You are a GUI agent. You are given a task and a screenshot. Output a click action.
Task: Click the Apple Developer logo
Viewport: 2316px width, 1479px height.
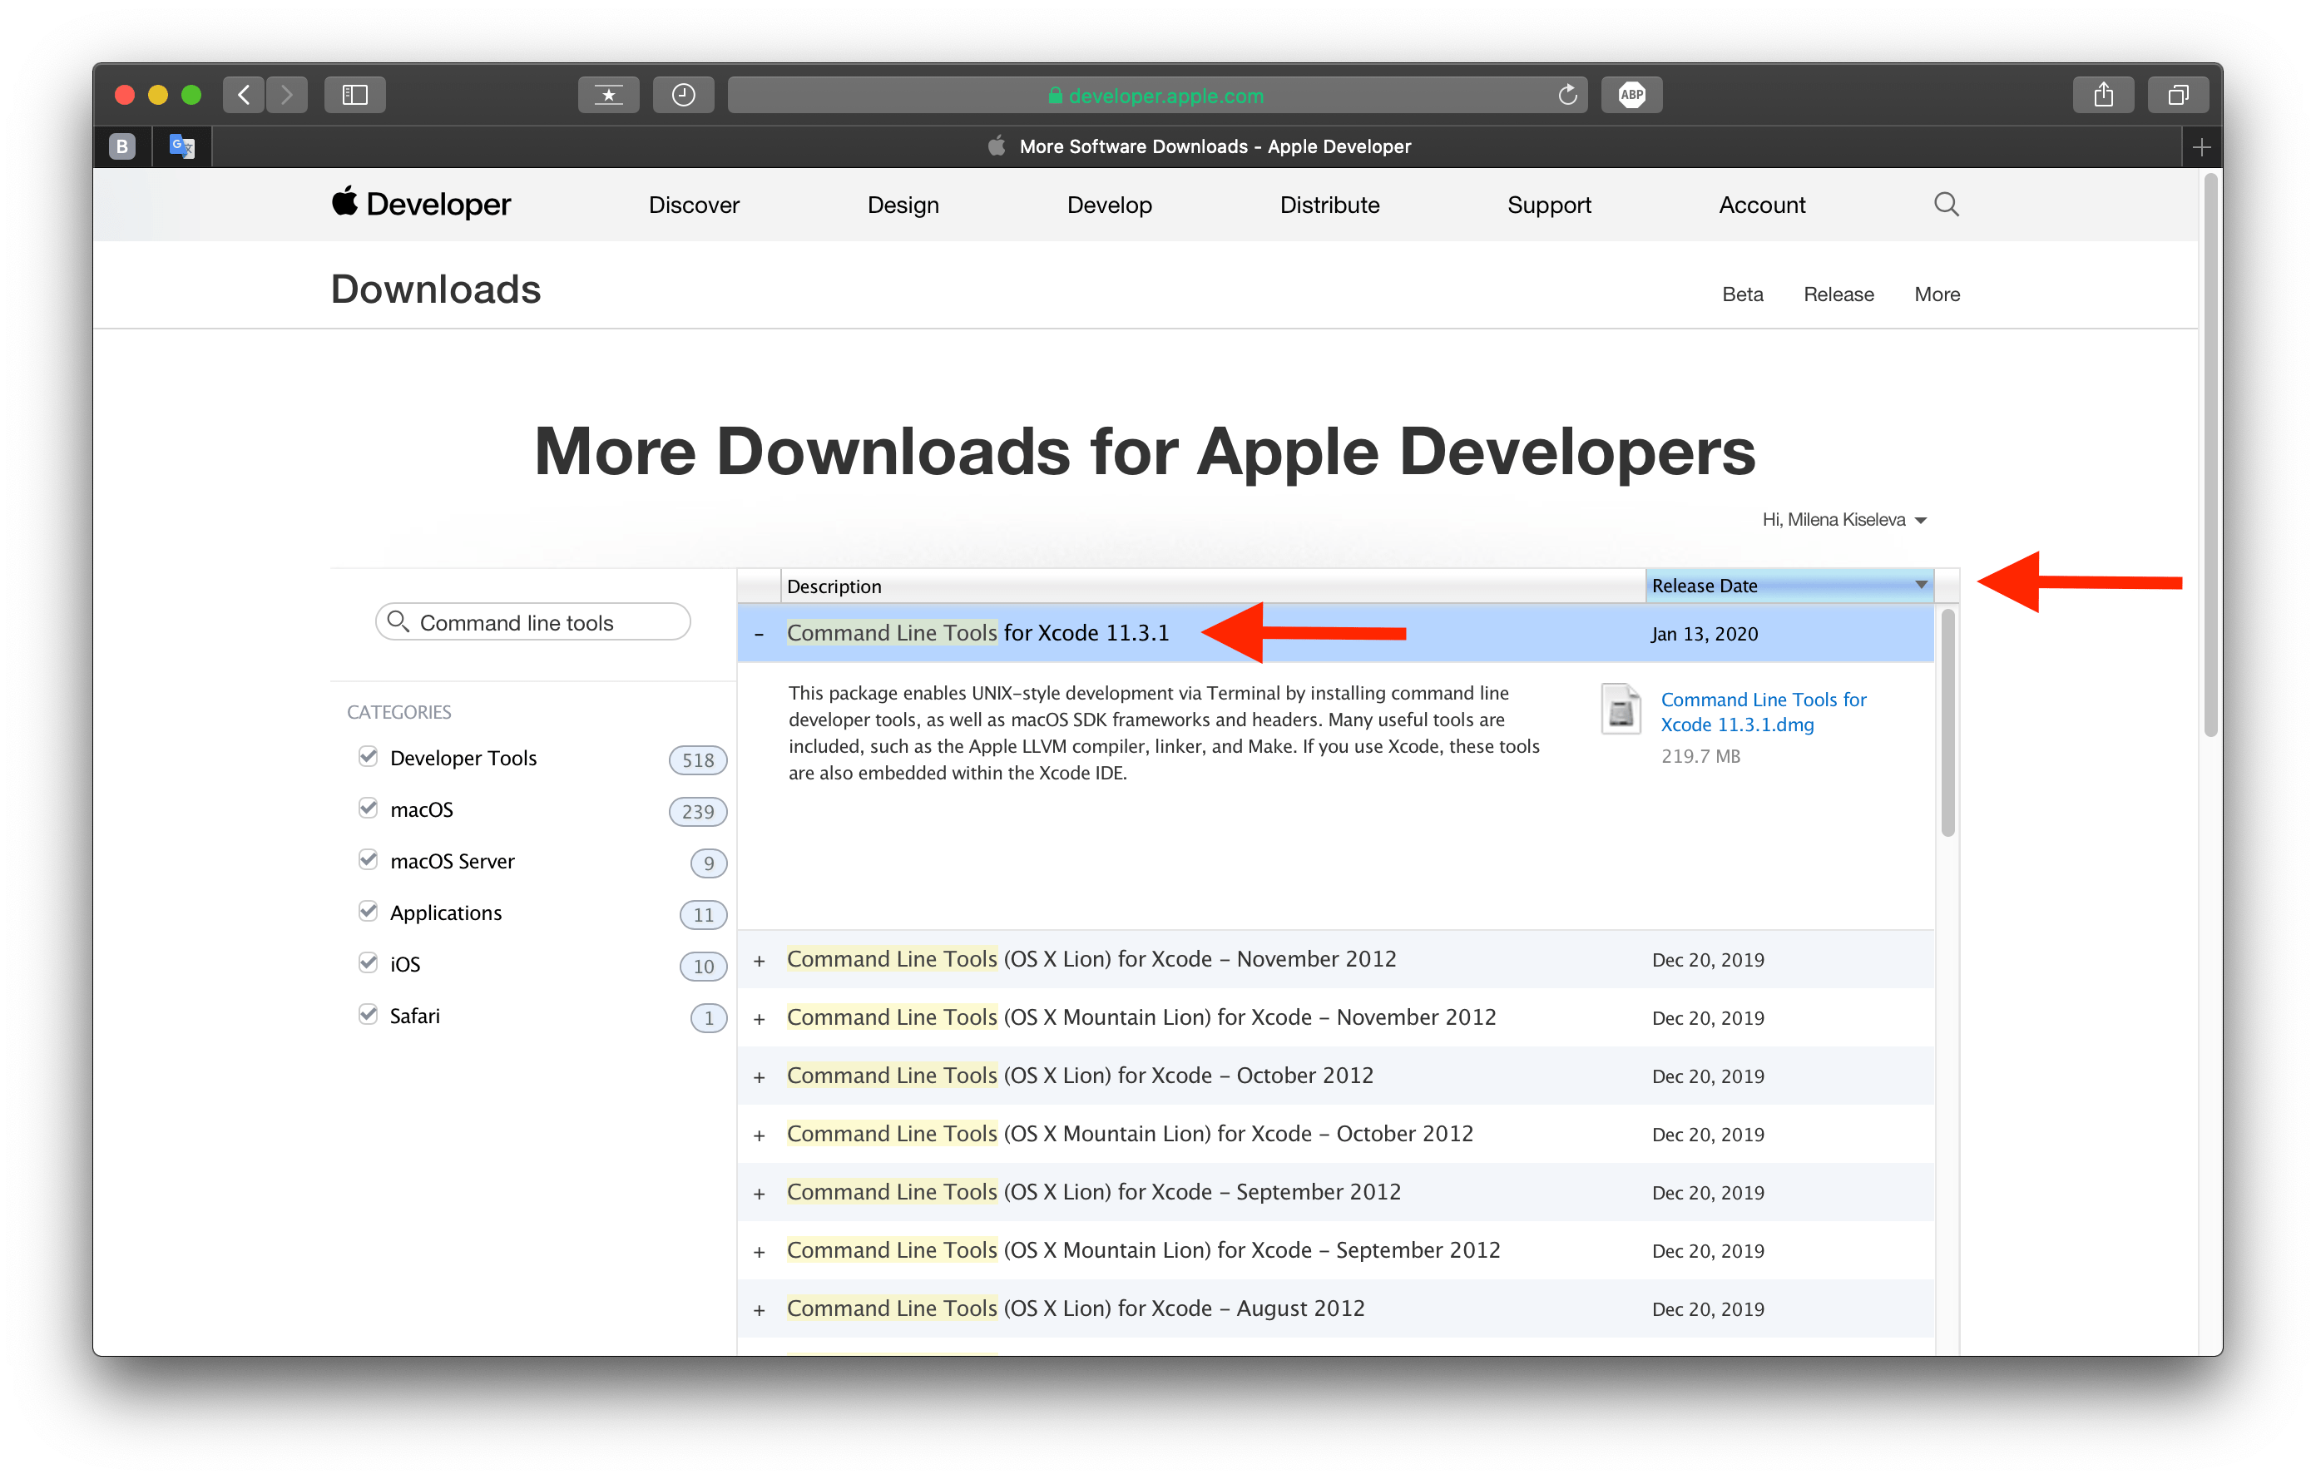(x=421, y=204)
